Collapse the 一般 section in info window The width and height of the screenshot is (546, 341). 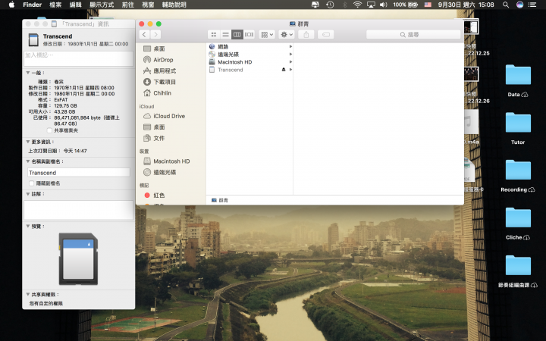click(x=28, y=73)
